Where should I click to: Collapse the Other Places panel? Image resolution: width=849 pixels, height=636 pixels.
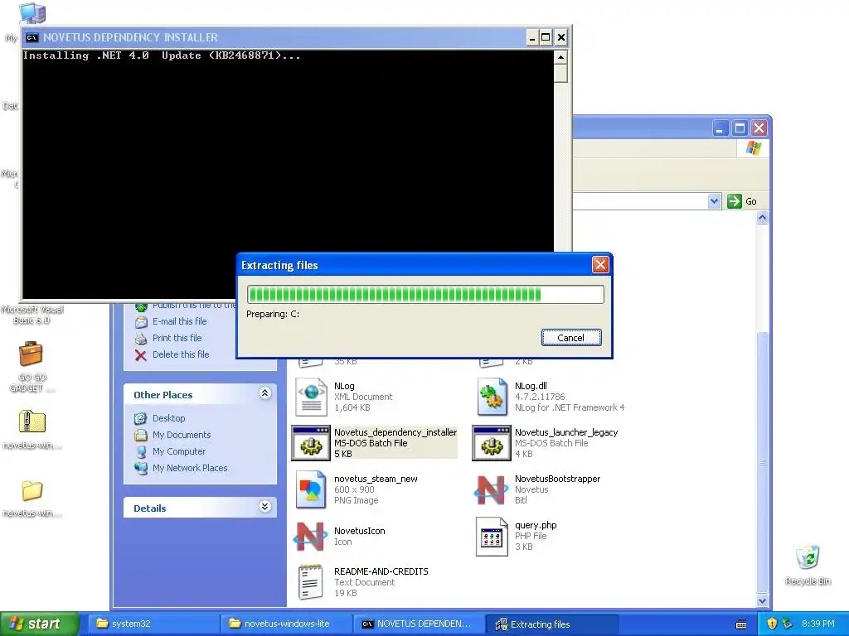pos(264,393)
